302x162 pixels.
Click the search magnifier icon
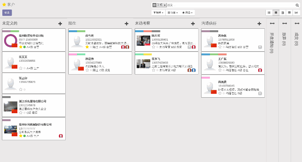[297, 5]
